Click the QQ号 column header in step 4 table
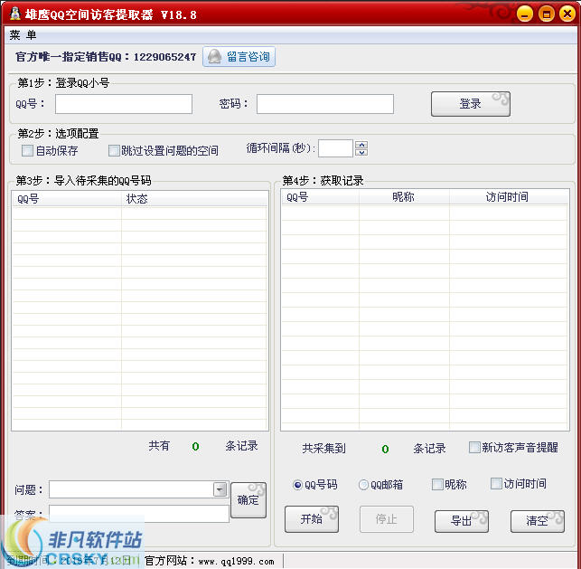The image size is (581, 569). (x=320, y=197)
